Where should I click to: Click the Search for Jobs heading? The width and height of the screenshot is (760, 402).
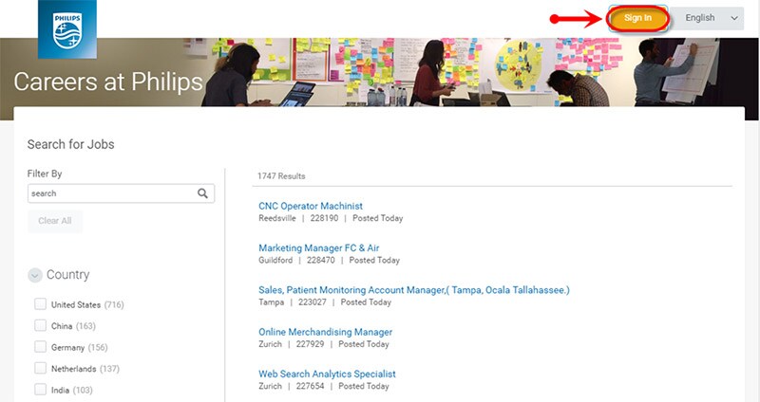click(x=70, y=144)
